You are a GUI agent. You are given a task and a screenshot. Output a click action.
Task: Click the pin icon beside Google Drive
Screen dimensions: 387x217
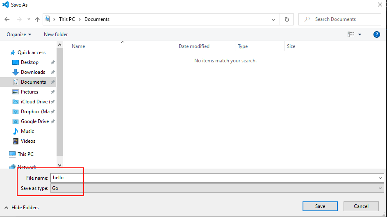coord(52,121)
